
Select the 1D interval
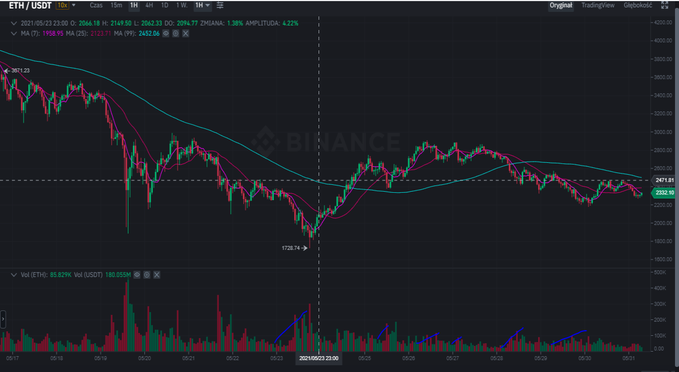pyautogui.click(x=165, y=6)
